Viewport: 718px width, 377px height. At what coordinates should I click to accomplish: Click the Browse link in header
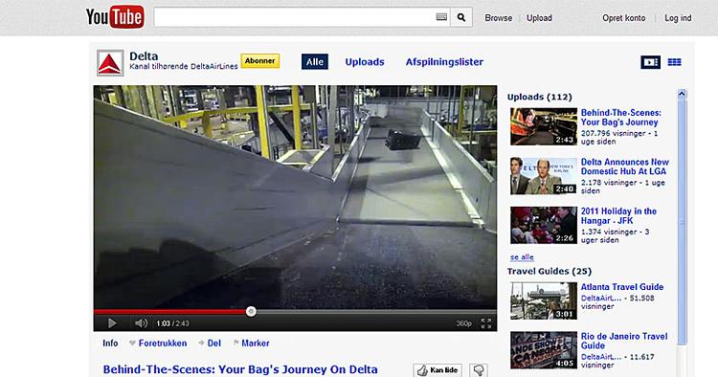coord(498,18)
